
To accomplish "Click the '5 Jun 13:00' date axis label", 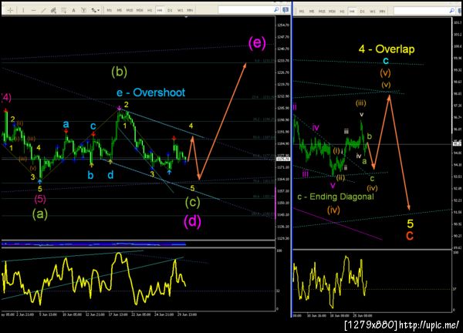I will click(x=48, y=314).
